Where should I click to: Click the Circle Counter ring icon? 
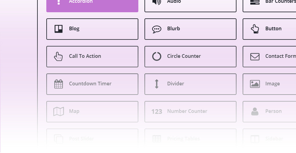point(157,56)
